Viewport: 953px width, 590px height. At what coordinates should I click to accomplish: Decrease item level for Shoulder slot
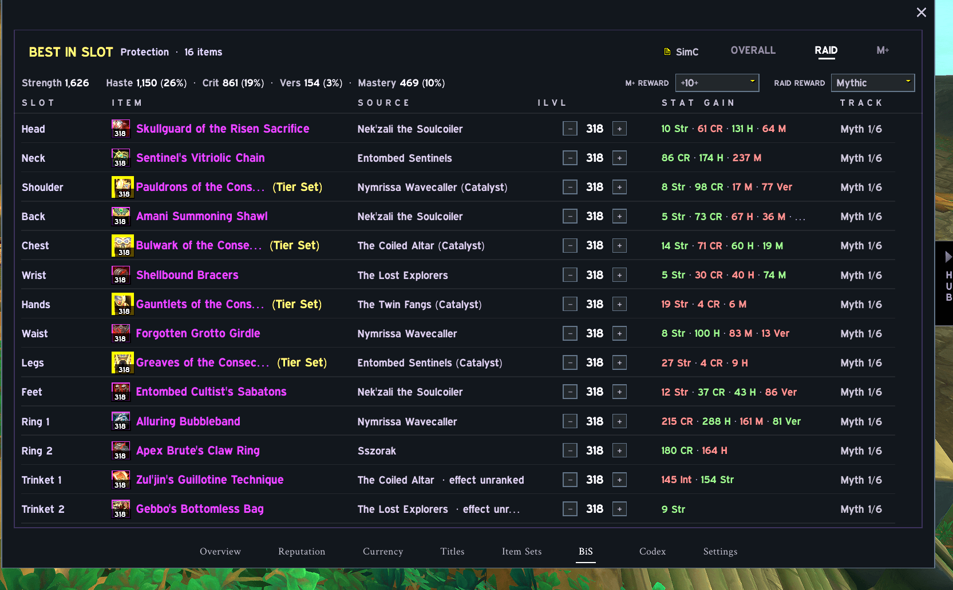[x=570, y=187]
